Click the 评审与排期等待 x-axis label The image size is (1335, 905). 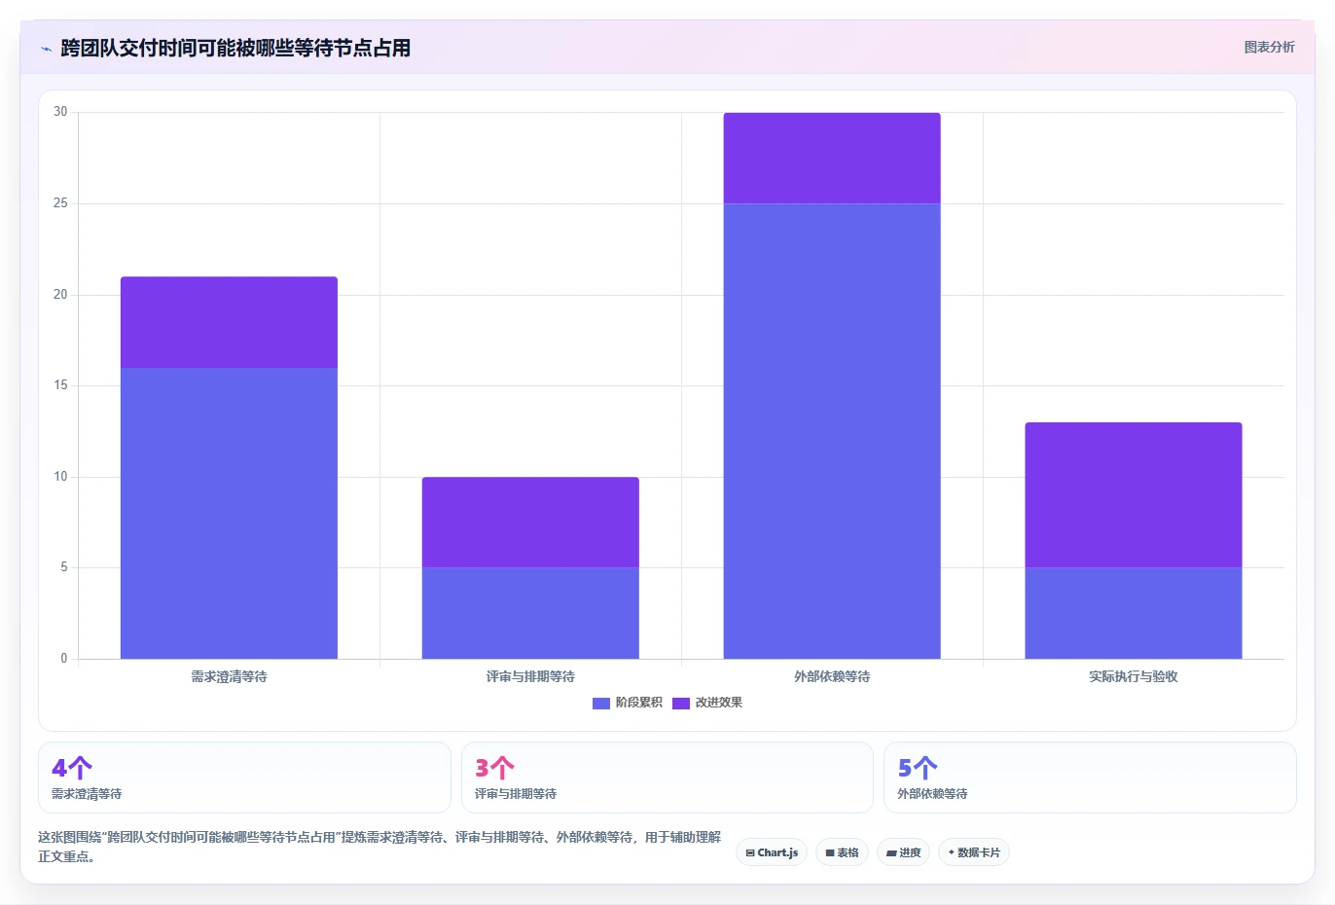point(530,676)
